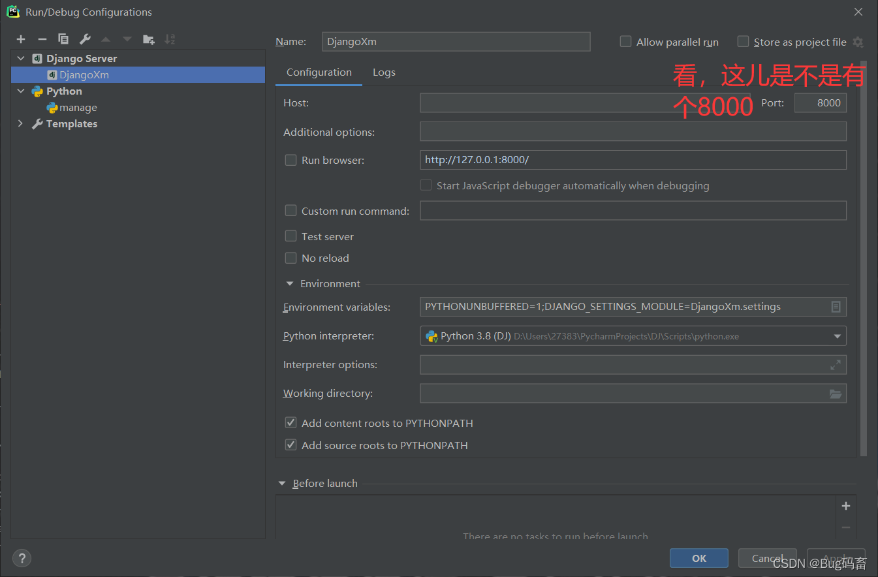Toggle the Test server checkbox
This screenshot has width=878, height=577.
291,236
